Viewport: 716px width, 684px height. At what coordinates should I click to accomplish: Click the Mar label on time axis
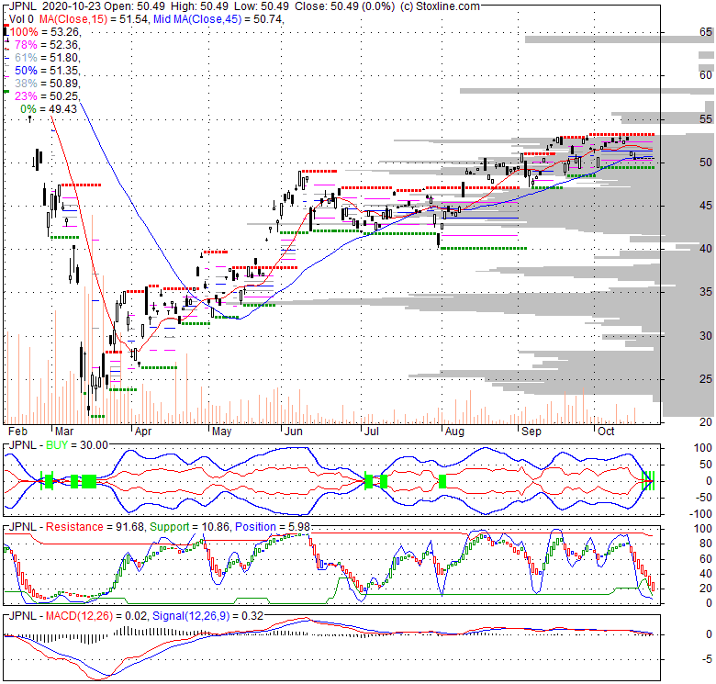point(64,432)
